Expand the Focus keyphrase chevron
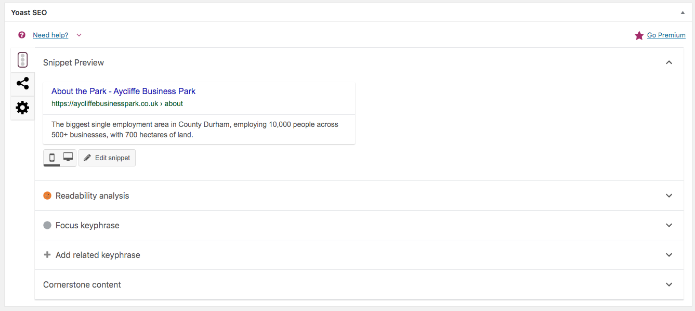The image size is (695, 311). point(669,225)
